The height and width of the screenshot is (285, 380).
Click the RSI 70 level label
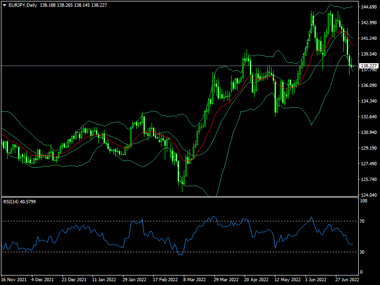point(362,221)
